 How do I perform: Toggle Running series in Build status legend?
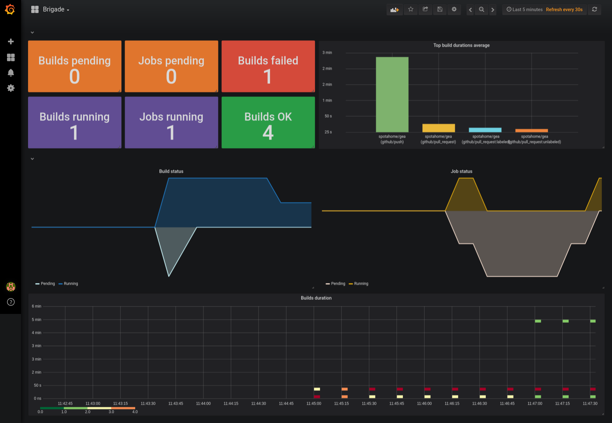coord(70,284)
